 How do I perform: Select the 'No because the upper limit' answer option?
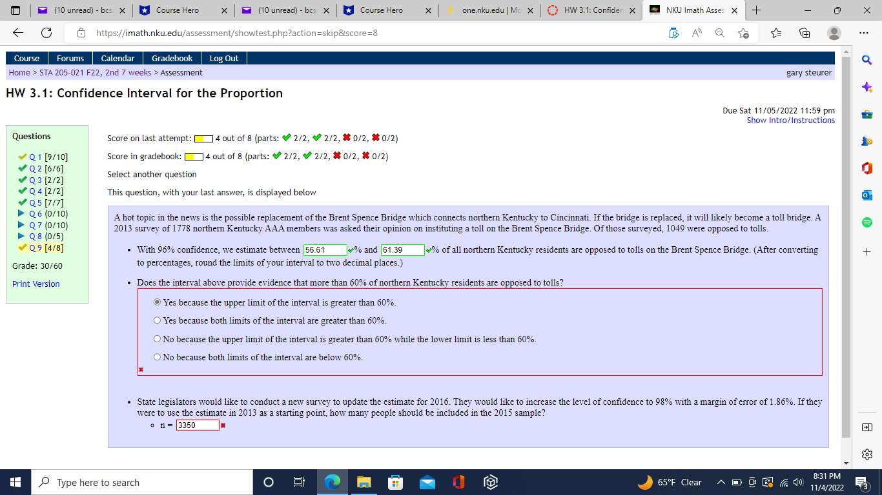point(156,338)
